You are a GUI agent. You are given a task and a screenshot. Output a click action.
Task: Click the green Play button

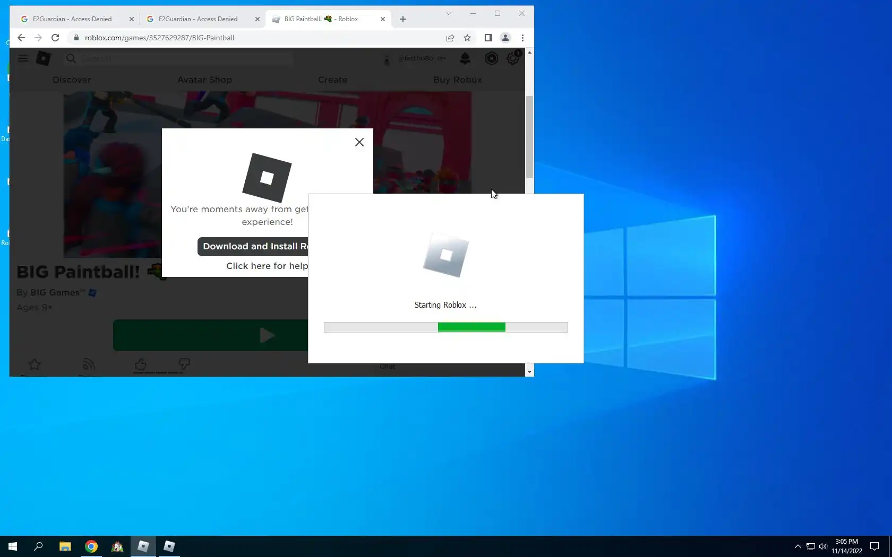tap(211, 335)
